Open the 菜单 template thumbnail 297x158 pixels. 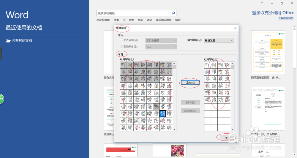tap(268, 151)
